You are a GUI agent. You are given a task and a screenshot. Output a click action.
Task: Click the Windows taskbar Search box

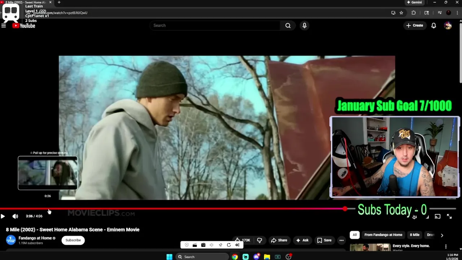(x=202, y=257)
